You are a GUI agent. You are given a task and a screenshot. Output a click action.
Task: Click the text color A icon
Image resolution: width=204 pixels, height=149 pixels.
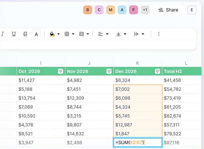click(x=36, y=34)
